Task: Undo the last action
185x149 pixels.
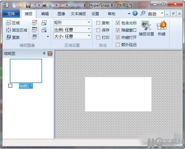Action: pos(72,5)
